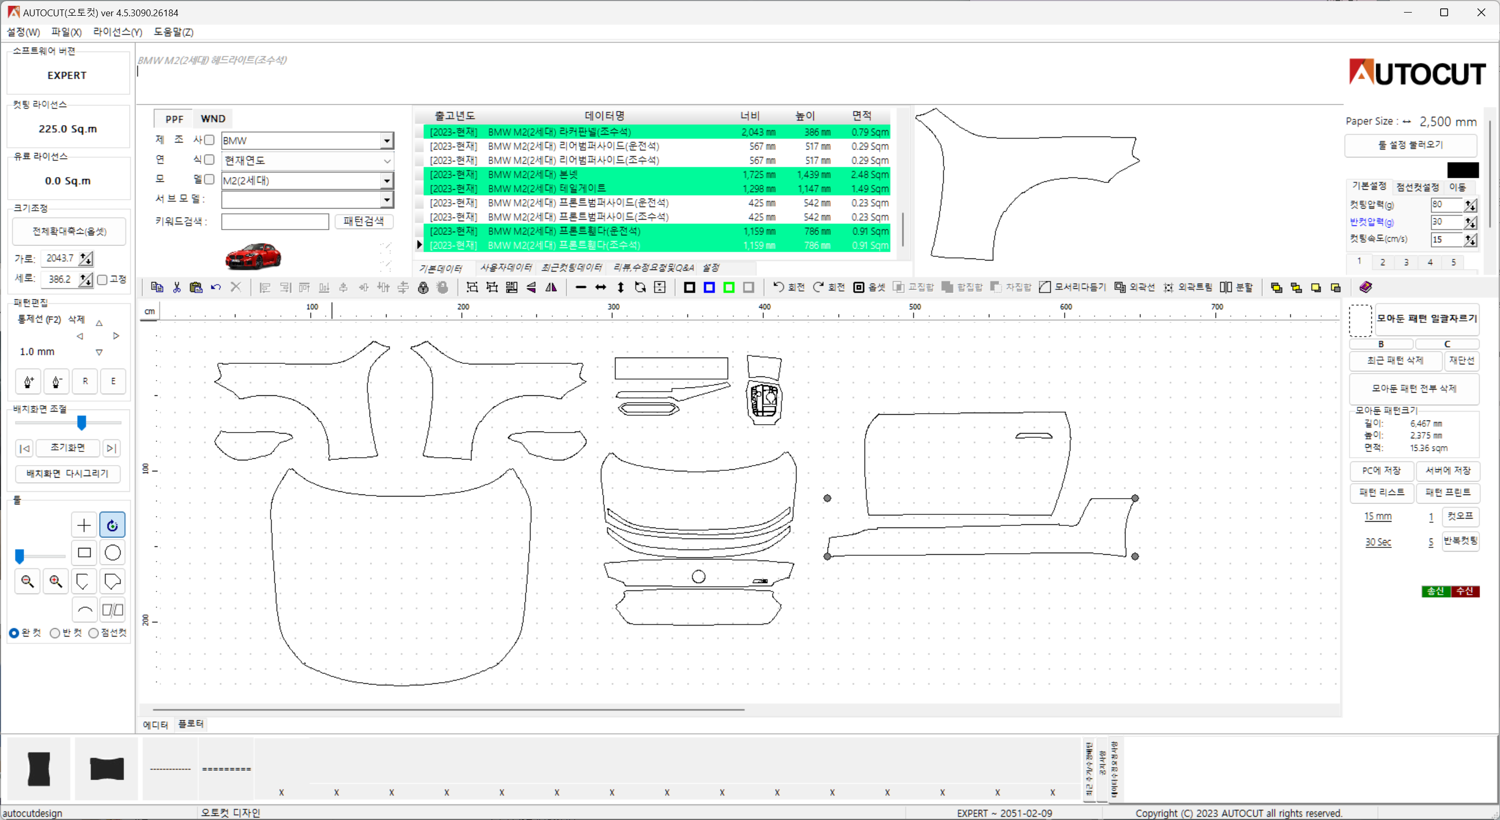Click the zoom in magnifier tool
The height and width of the screenshot is (820, 1500).
(x=56, y=581)
